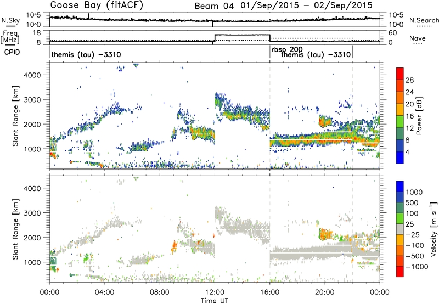Click "Slant Range [km]" label of the power panel
439x304 pixels.
(15, 116)
